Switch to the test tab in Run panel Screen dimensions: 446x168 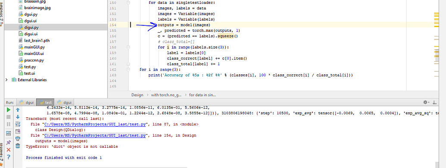click(x=46, y=102)
